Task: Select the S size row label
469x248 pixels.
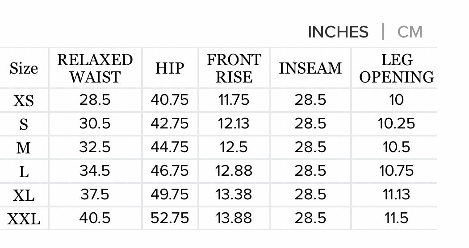Action: pos(24,124)
